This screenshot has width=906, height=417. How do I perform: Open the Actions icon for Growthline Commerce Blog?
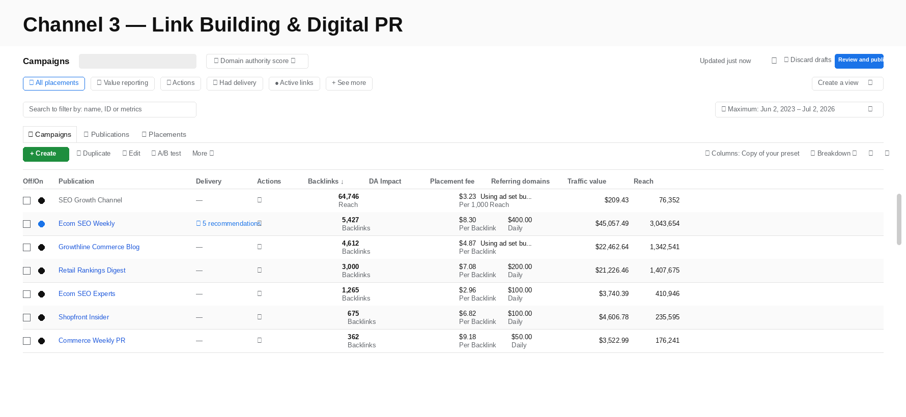(260, 247)
